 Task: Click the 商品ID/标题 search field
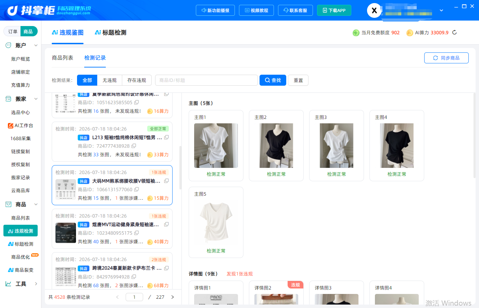point(206,80)
